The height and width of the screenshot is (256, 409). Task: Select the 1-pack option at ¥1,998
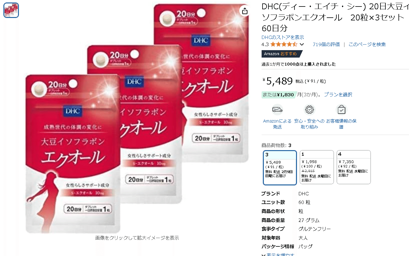[317, 167]
